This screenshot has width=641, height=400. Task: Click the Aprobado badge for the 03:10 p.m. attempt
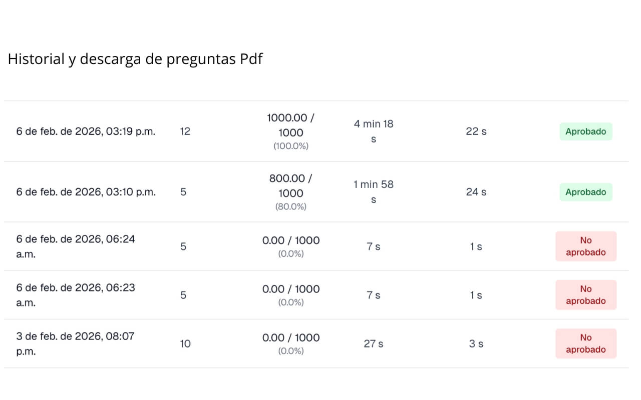(585, 192)
